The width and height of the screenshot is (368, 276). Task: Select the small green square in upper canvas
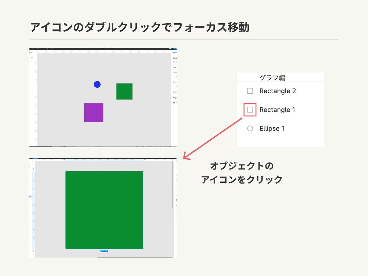[x=124, y=91]
